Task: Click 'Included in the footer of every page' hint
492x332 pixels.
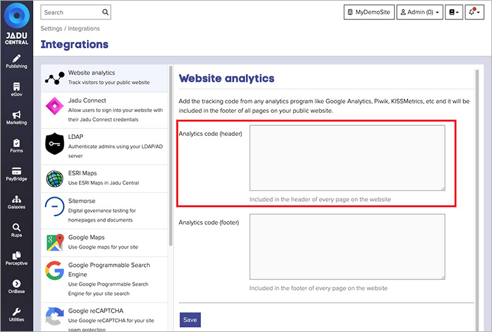Action: coord(319,288)
